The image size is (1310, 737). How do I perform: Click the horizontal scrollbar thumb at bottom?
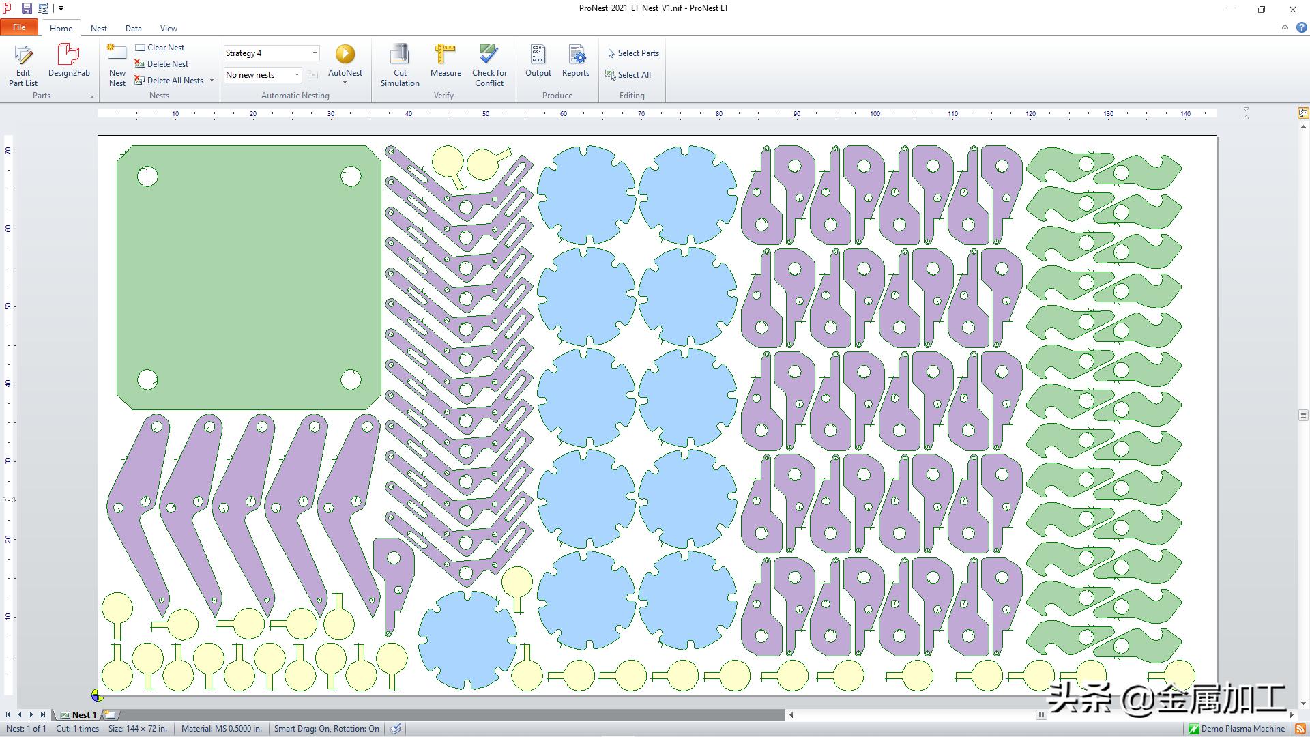coord(1040,715)
